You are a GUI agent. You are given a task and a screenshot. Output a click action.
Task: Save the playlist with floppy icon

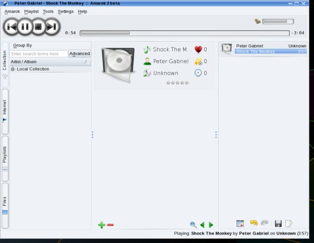click(278, 223)
